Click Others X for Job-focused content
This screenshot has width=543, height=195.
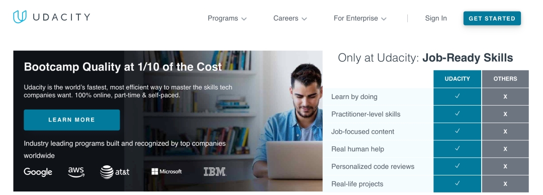coord(505,132)
